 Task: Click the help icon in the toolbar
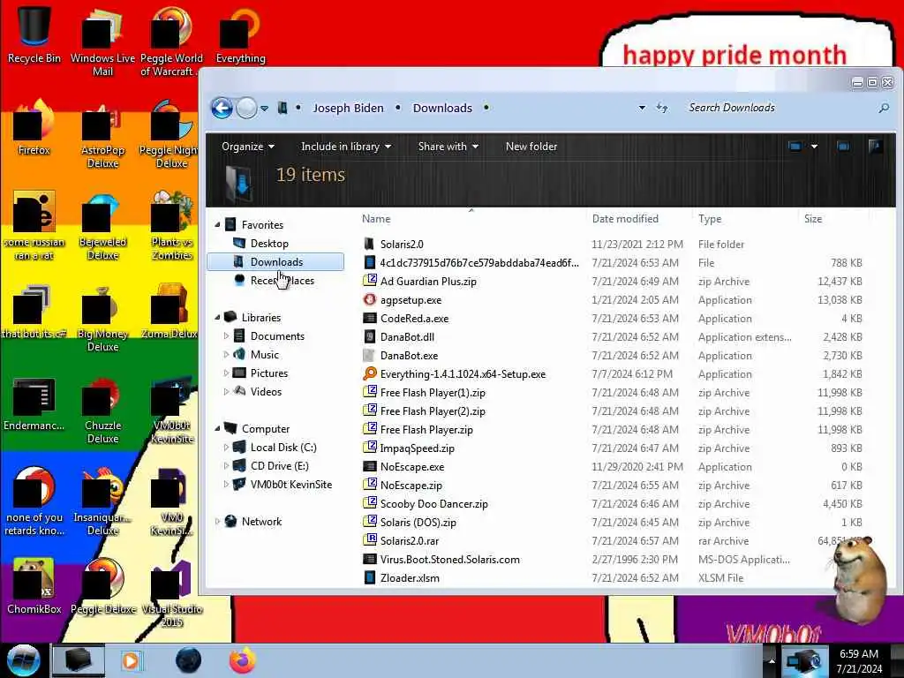(876, 147)
